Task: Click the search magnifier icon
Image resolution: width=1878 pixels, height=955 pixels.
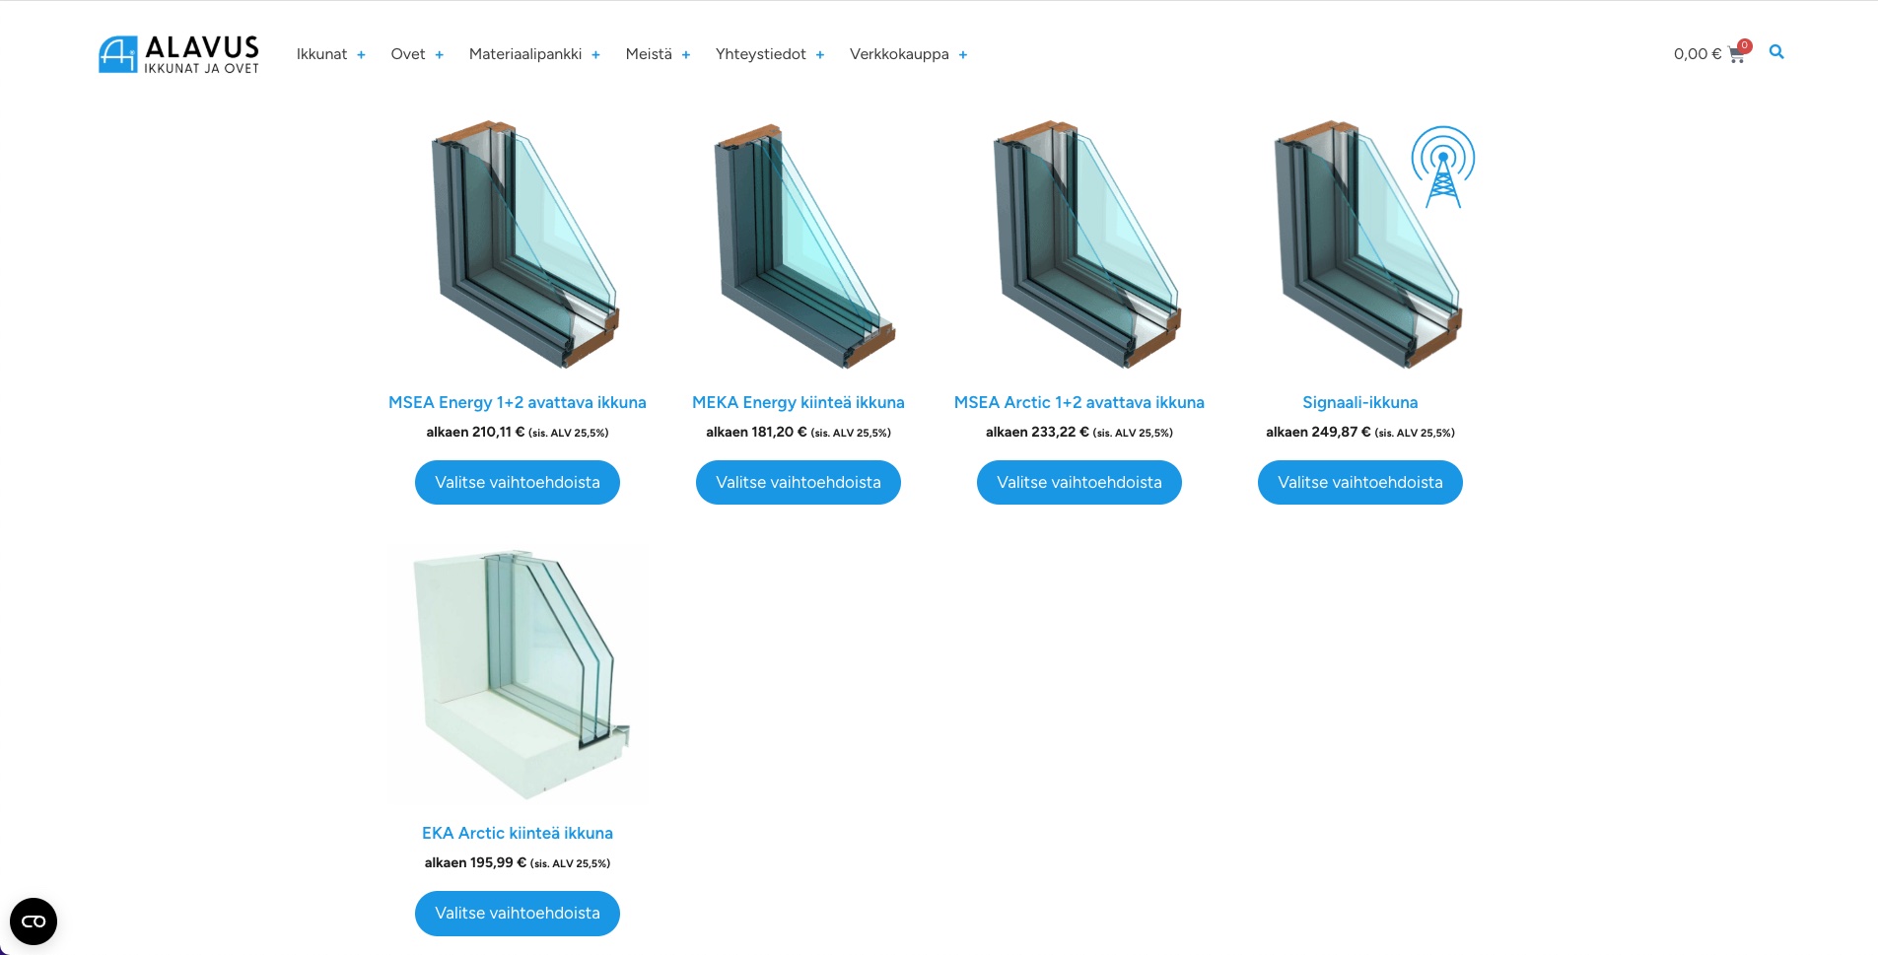Action: [1776, 52]
